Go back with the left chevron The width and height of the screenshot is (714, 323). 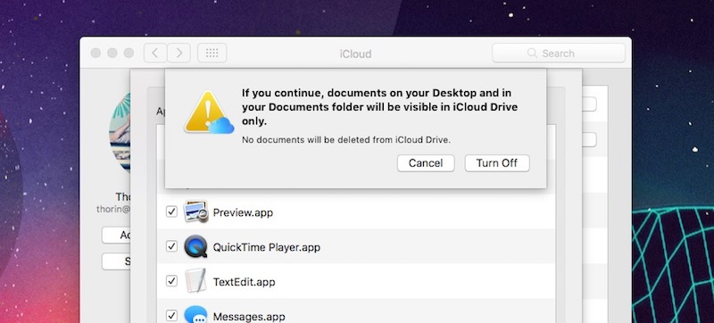(155, 54)
